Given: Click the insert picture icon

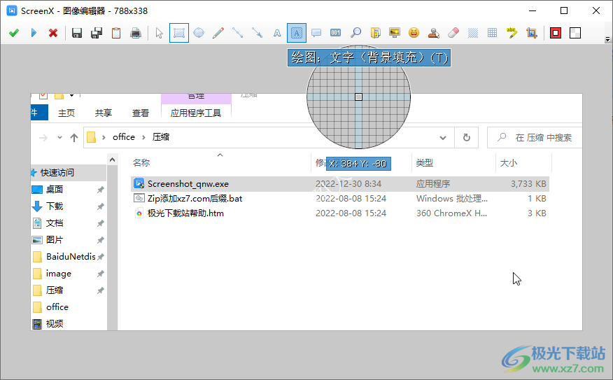Looking at the screenshot, I should (x=395, y=33).
